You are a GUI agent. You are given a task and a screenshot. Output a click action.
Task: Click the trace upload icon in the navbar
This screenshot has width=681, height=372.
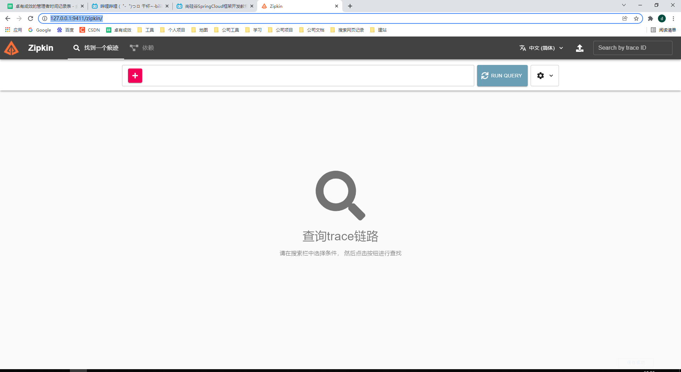(580, 48)
